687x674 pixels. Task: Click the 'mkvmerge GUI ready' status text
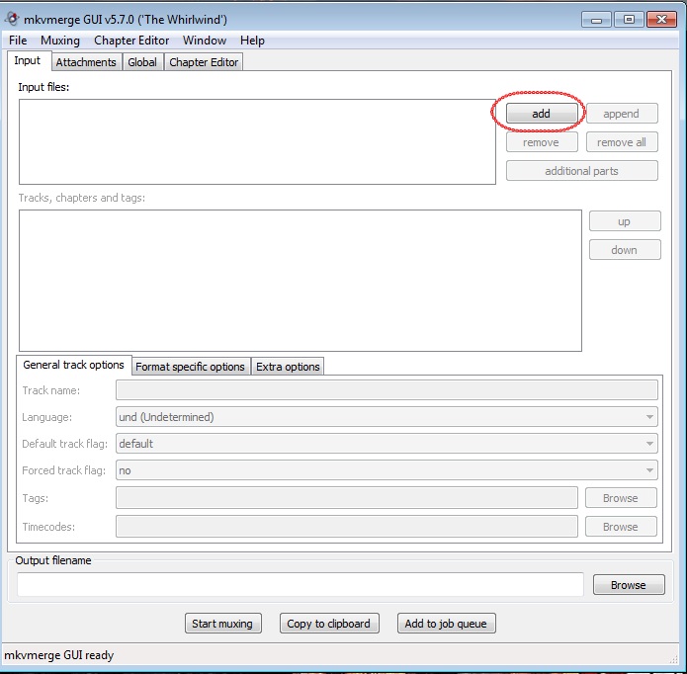[x=59, y=655]
